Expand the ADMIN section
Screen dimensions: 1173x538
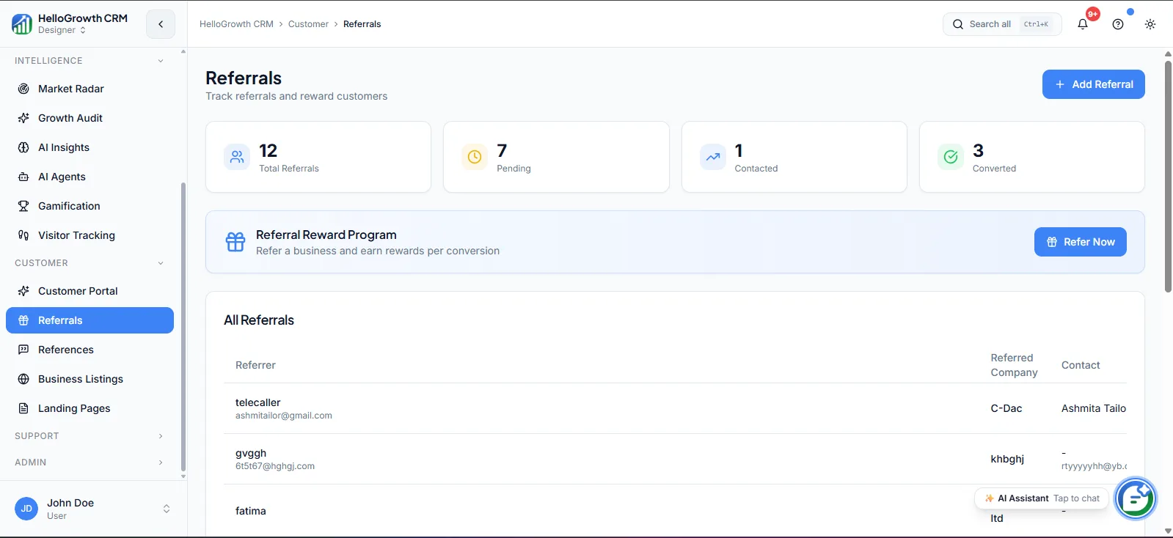(x=89, y=463)
